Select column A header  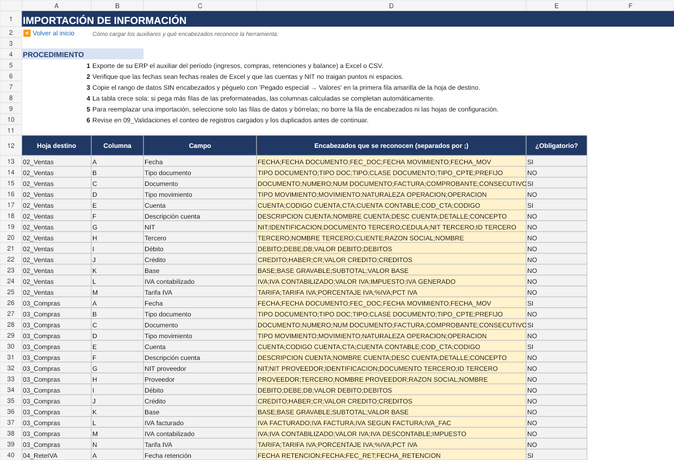coord(57,5)
